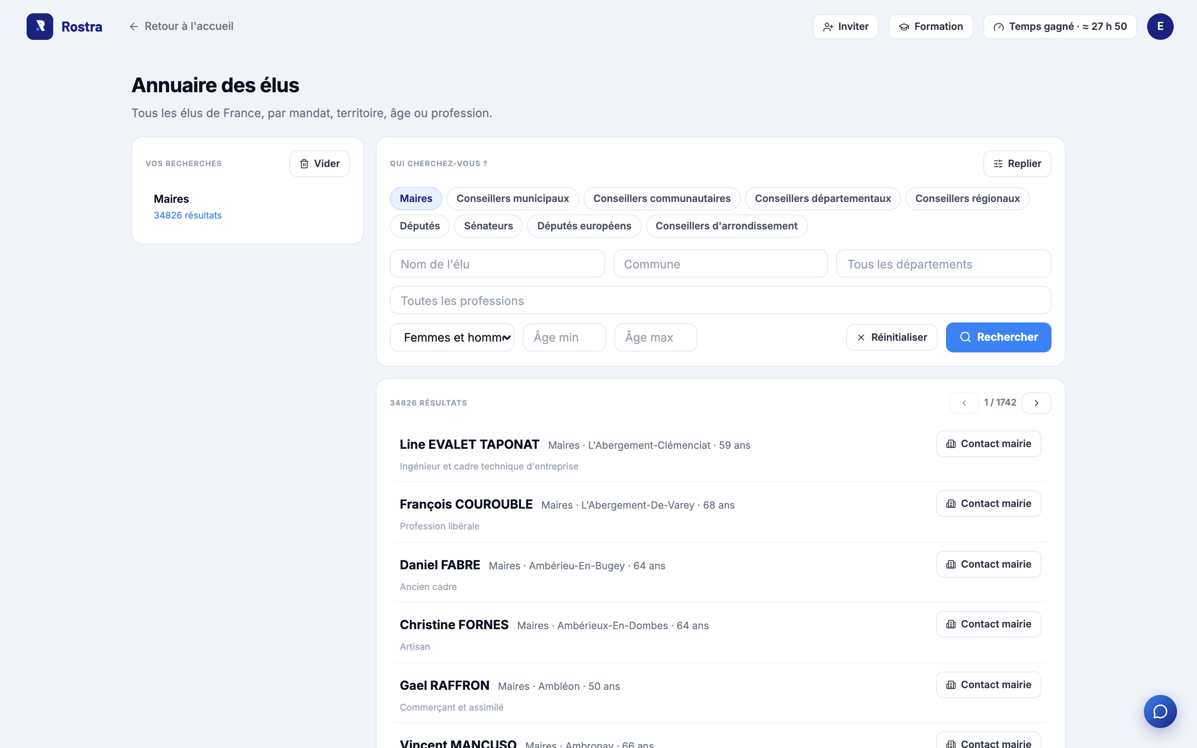Toggle the Conseillers départementaux chip
The image size is (1197, 748).
click(823, 198)
